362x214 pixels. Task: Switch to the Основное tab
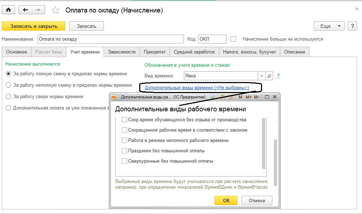point(17,52)
